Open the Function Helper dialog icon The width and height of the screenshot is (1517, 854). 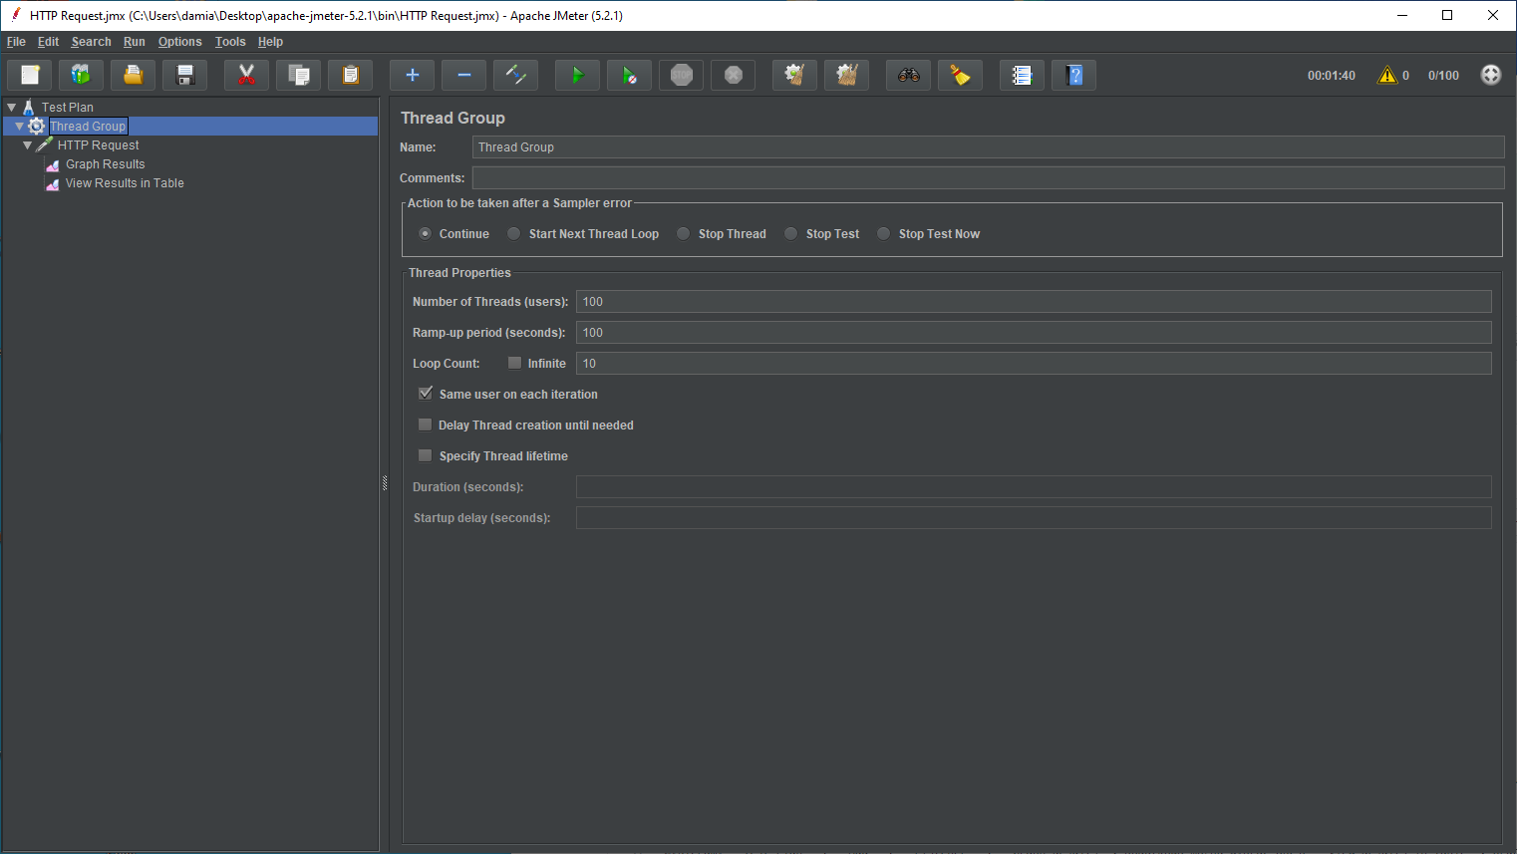[x=1022, y=75]
